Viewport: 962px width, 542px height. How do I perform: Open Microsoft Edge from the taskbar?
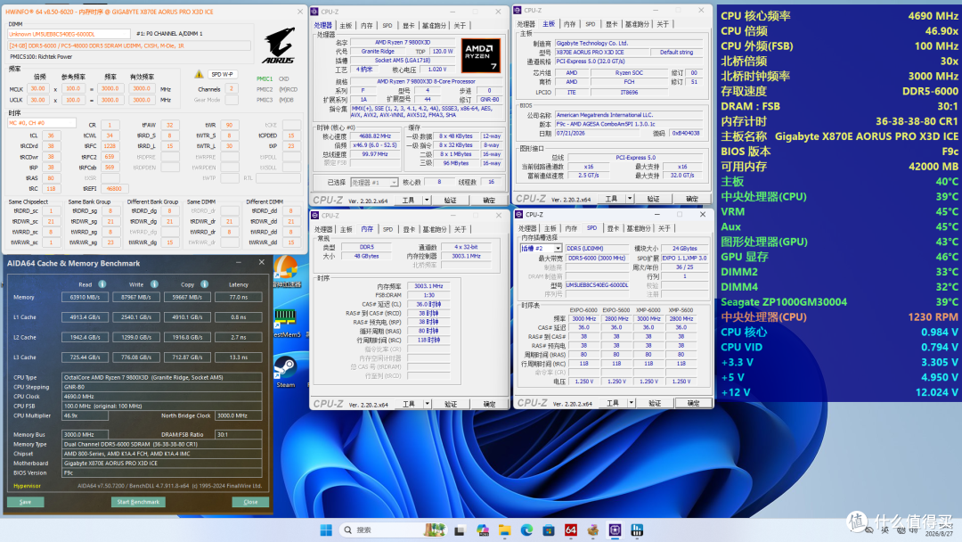(526, 530)
